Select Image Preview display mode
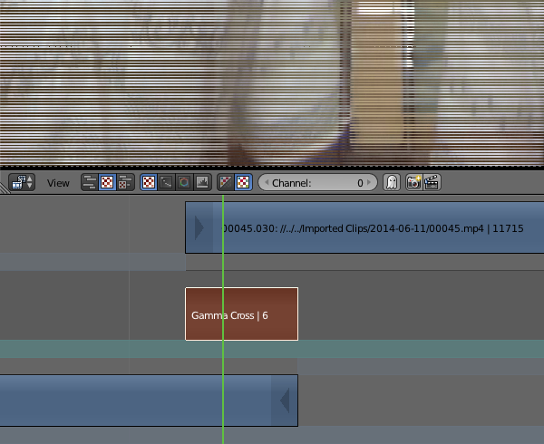This screenshot has height=444, width=544. click(x=149, y=182)
